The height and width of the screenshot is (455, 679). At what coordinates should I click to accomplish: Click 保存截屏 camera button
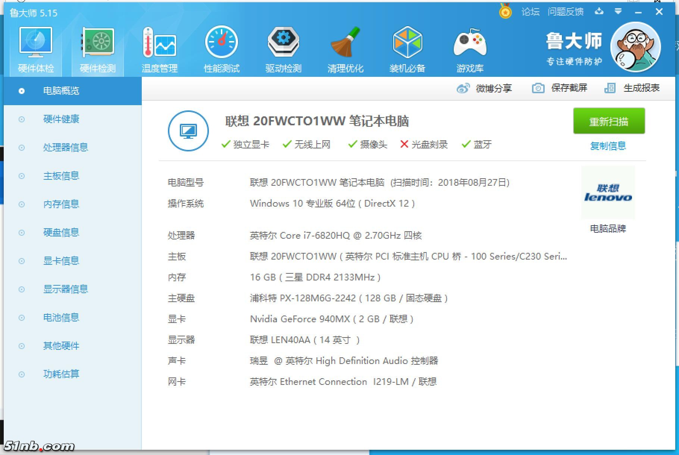click(x=560, y=88)
